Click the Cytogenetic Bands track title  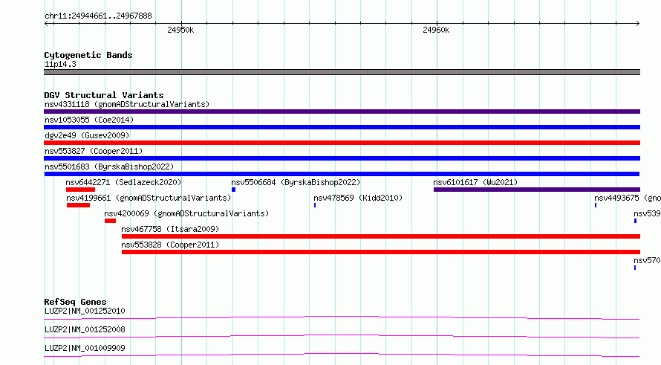point(88,55)
